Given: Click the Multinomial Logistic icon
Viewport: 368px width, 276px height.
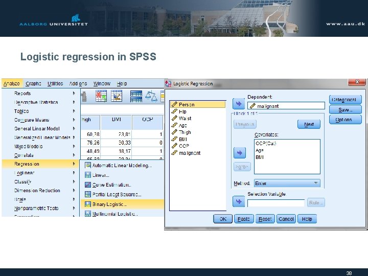Looking at the screenshot, I should point(88,214).
